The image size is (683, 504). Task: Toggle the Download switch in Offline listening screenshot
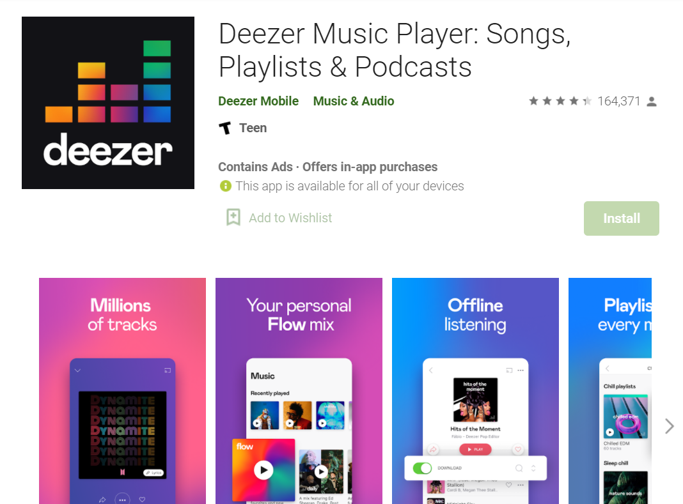pyautogui.click(x=422, y=468)
